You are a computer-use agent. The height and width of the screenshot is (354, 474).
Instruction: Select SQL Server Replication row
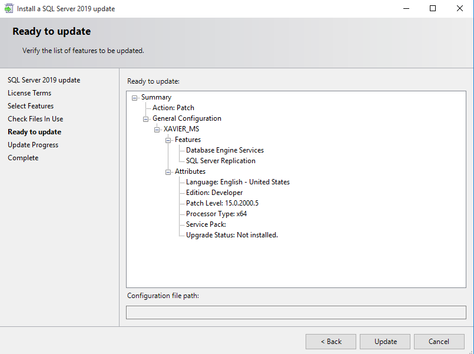tap(221, 161)
